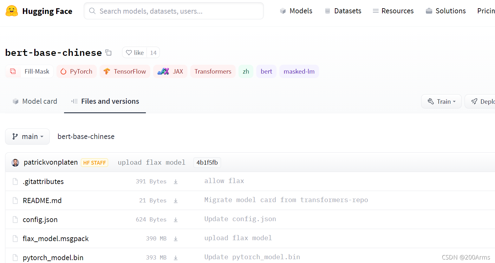Click file icon next to README.md
This screenshot has height=263, width=495.
(x=15, y=201)
